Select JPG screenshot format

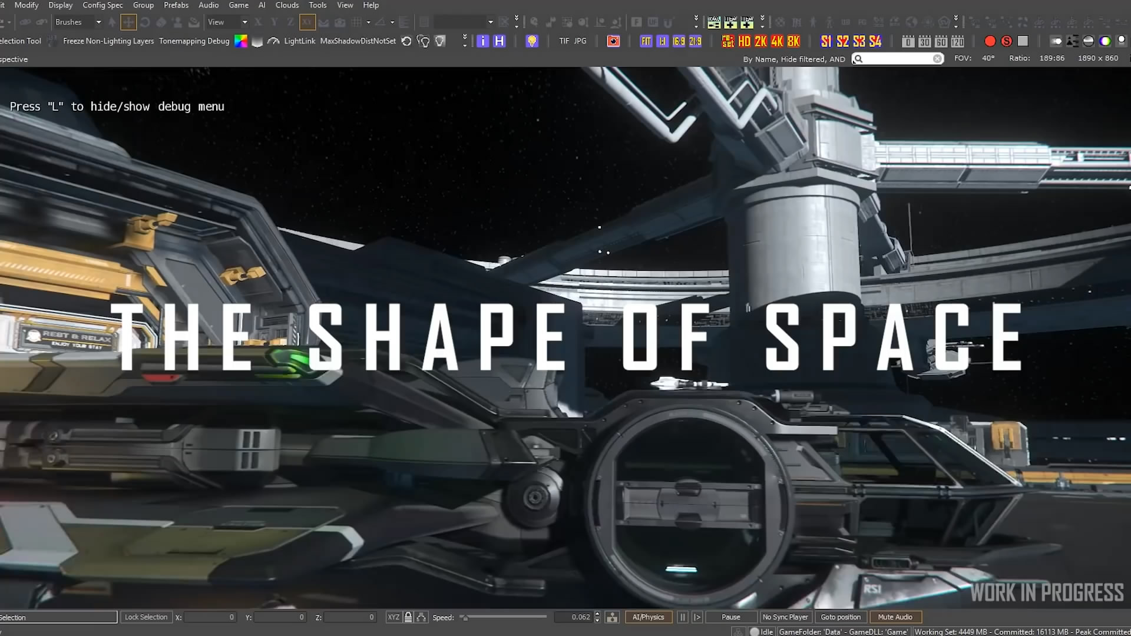point(580,41)
